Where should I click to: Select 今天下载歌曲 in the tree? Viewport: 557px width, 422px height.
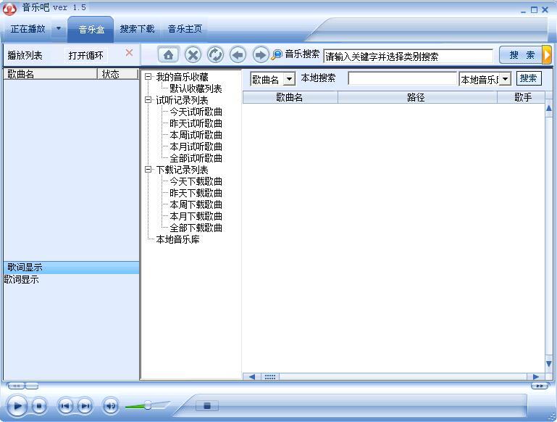tap(196, 181)
